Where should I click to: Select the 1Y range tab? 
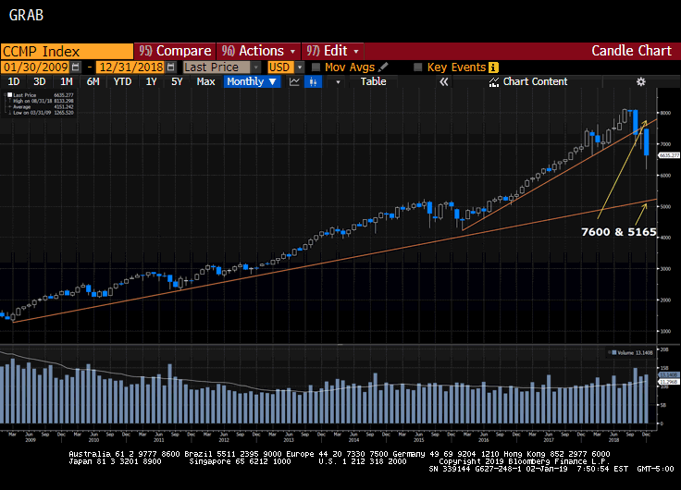[151, 81]
